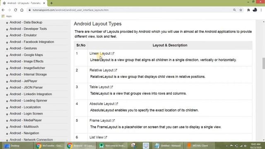Open Android - Localization in sidebar
The width and height of the screenshot is (265, 149).
pyautogui.click(x=25, y=107)
